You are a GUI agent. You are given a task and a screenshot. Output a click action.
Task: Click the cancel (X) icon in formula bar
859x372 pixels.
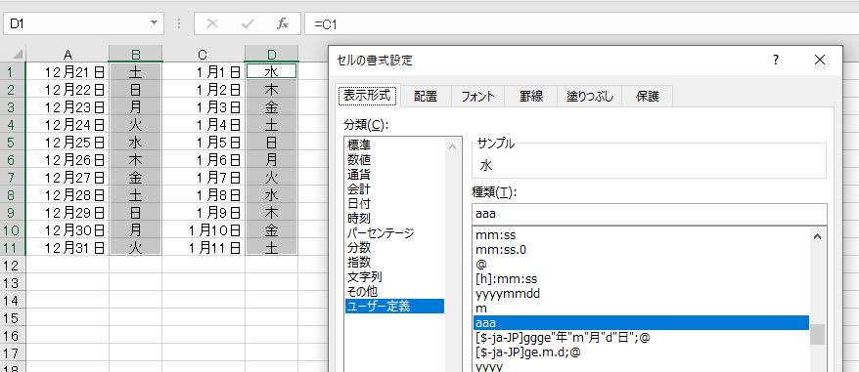click(x=212, y=23)
